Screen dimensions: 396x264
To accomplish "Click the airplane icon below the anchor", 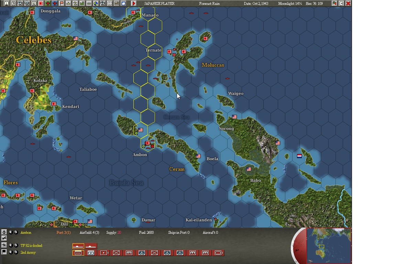I will click(x=4, y=238).
